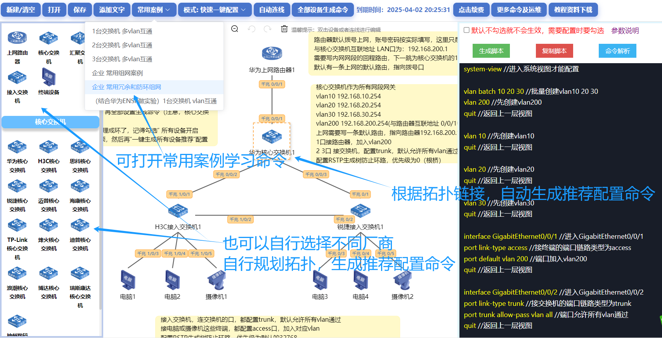
Task: Expand the 模式: 快速一键配置 dropdown
Action: pos(214,10)
